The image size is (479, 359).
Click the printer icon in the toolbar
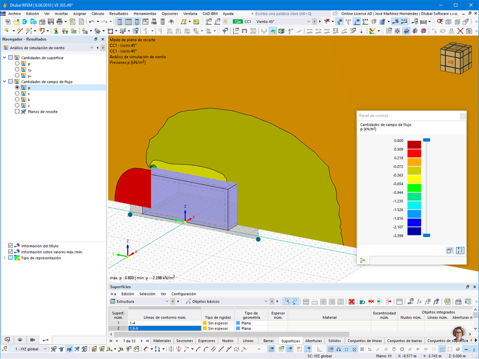point(59,22)
